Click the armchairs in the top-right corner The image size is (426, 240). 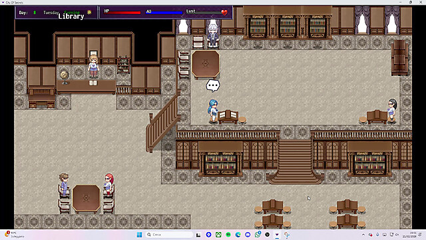pyautogui.click(x=399, y=58)
